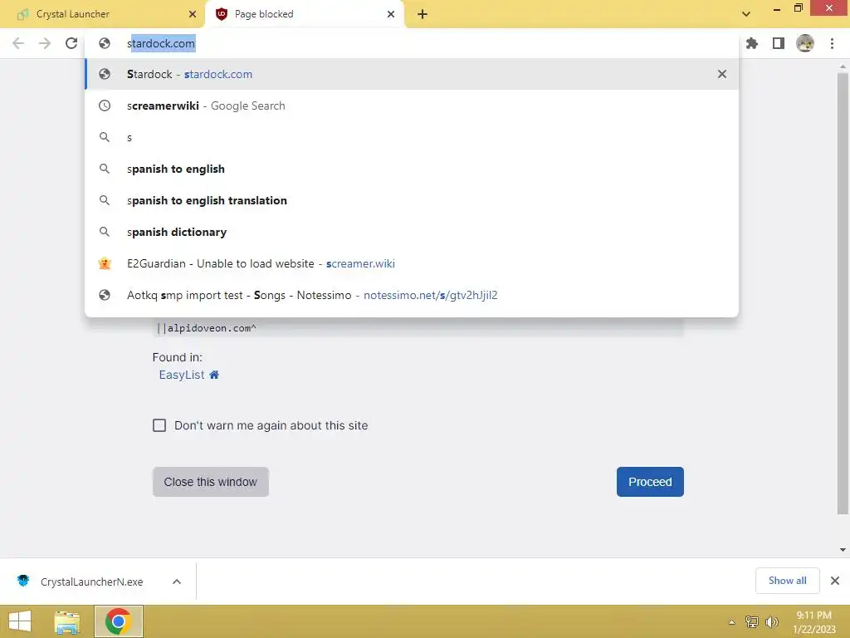Open the Windows Start menu
850x638 pixels.
point(20,621)
